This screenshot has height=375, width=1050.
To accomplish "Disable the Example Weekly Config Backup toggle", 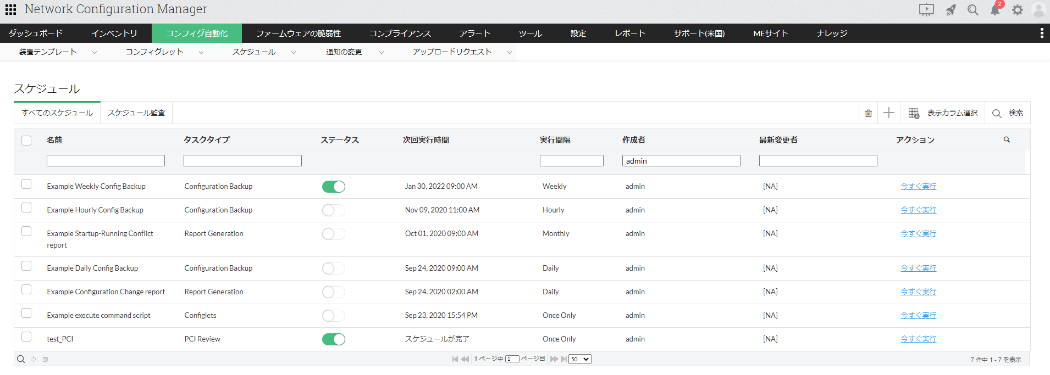I will (x=334, y=187).
